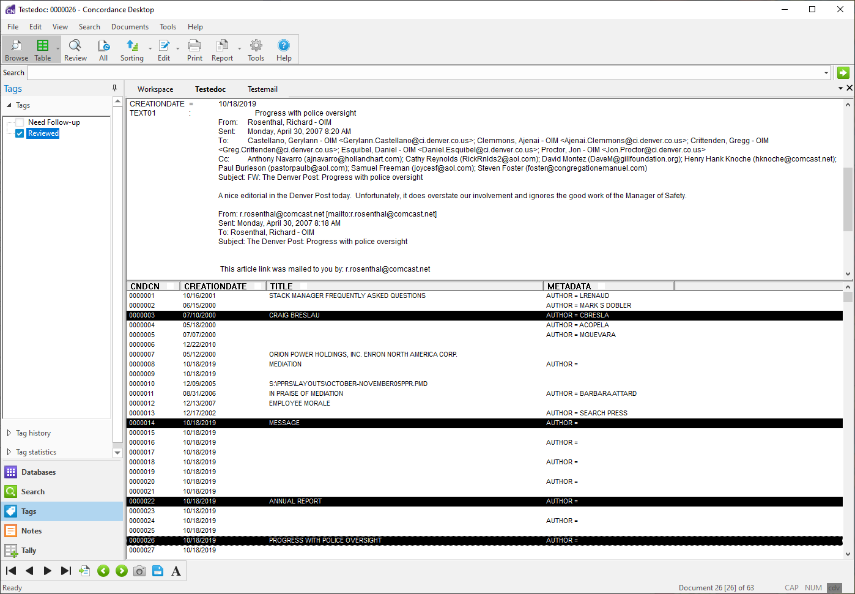Click the All documents toolbar button
Image resolution: width=855 pixels, height=594 pixels.
(103, 50)
